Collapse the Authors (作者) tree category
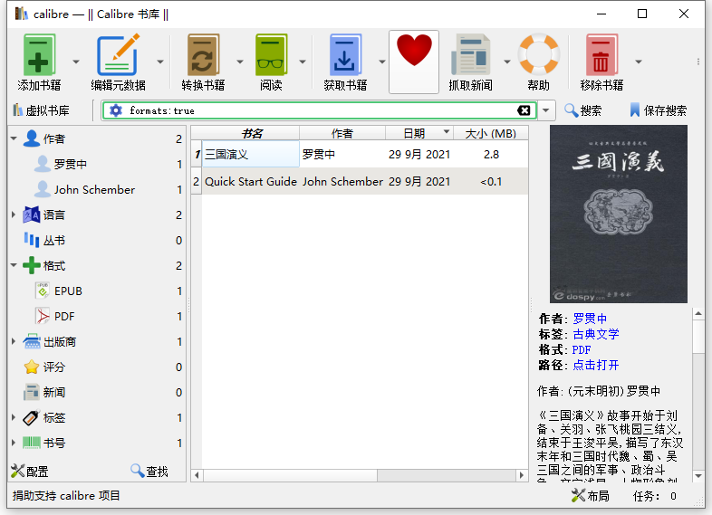Screen dimensions: 712x515 pos(14,138)
